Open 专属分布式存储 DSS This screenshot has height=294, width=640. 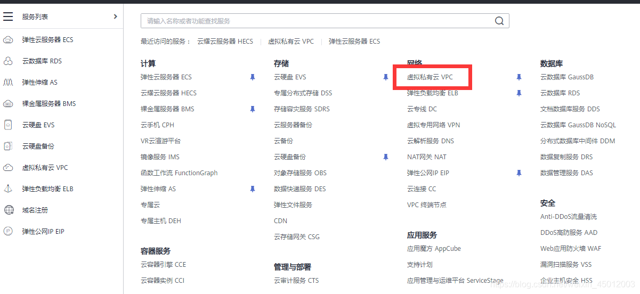[303, 93]
